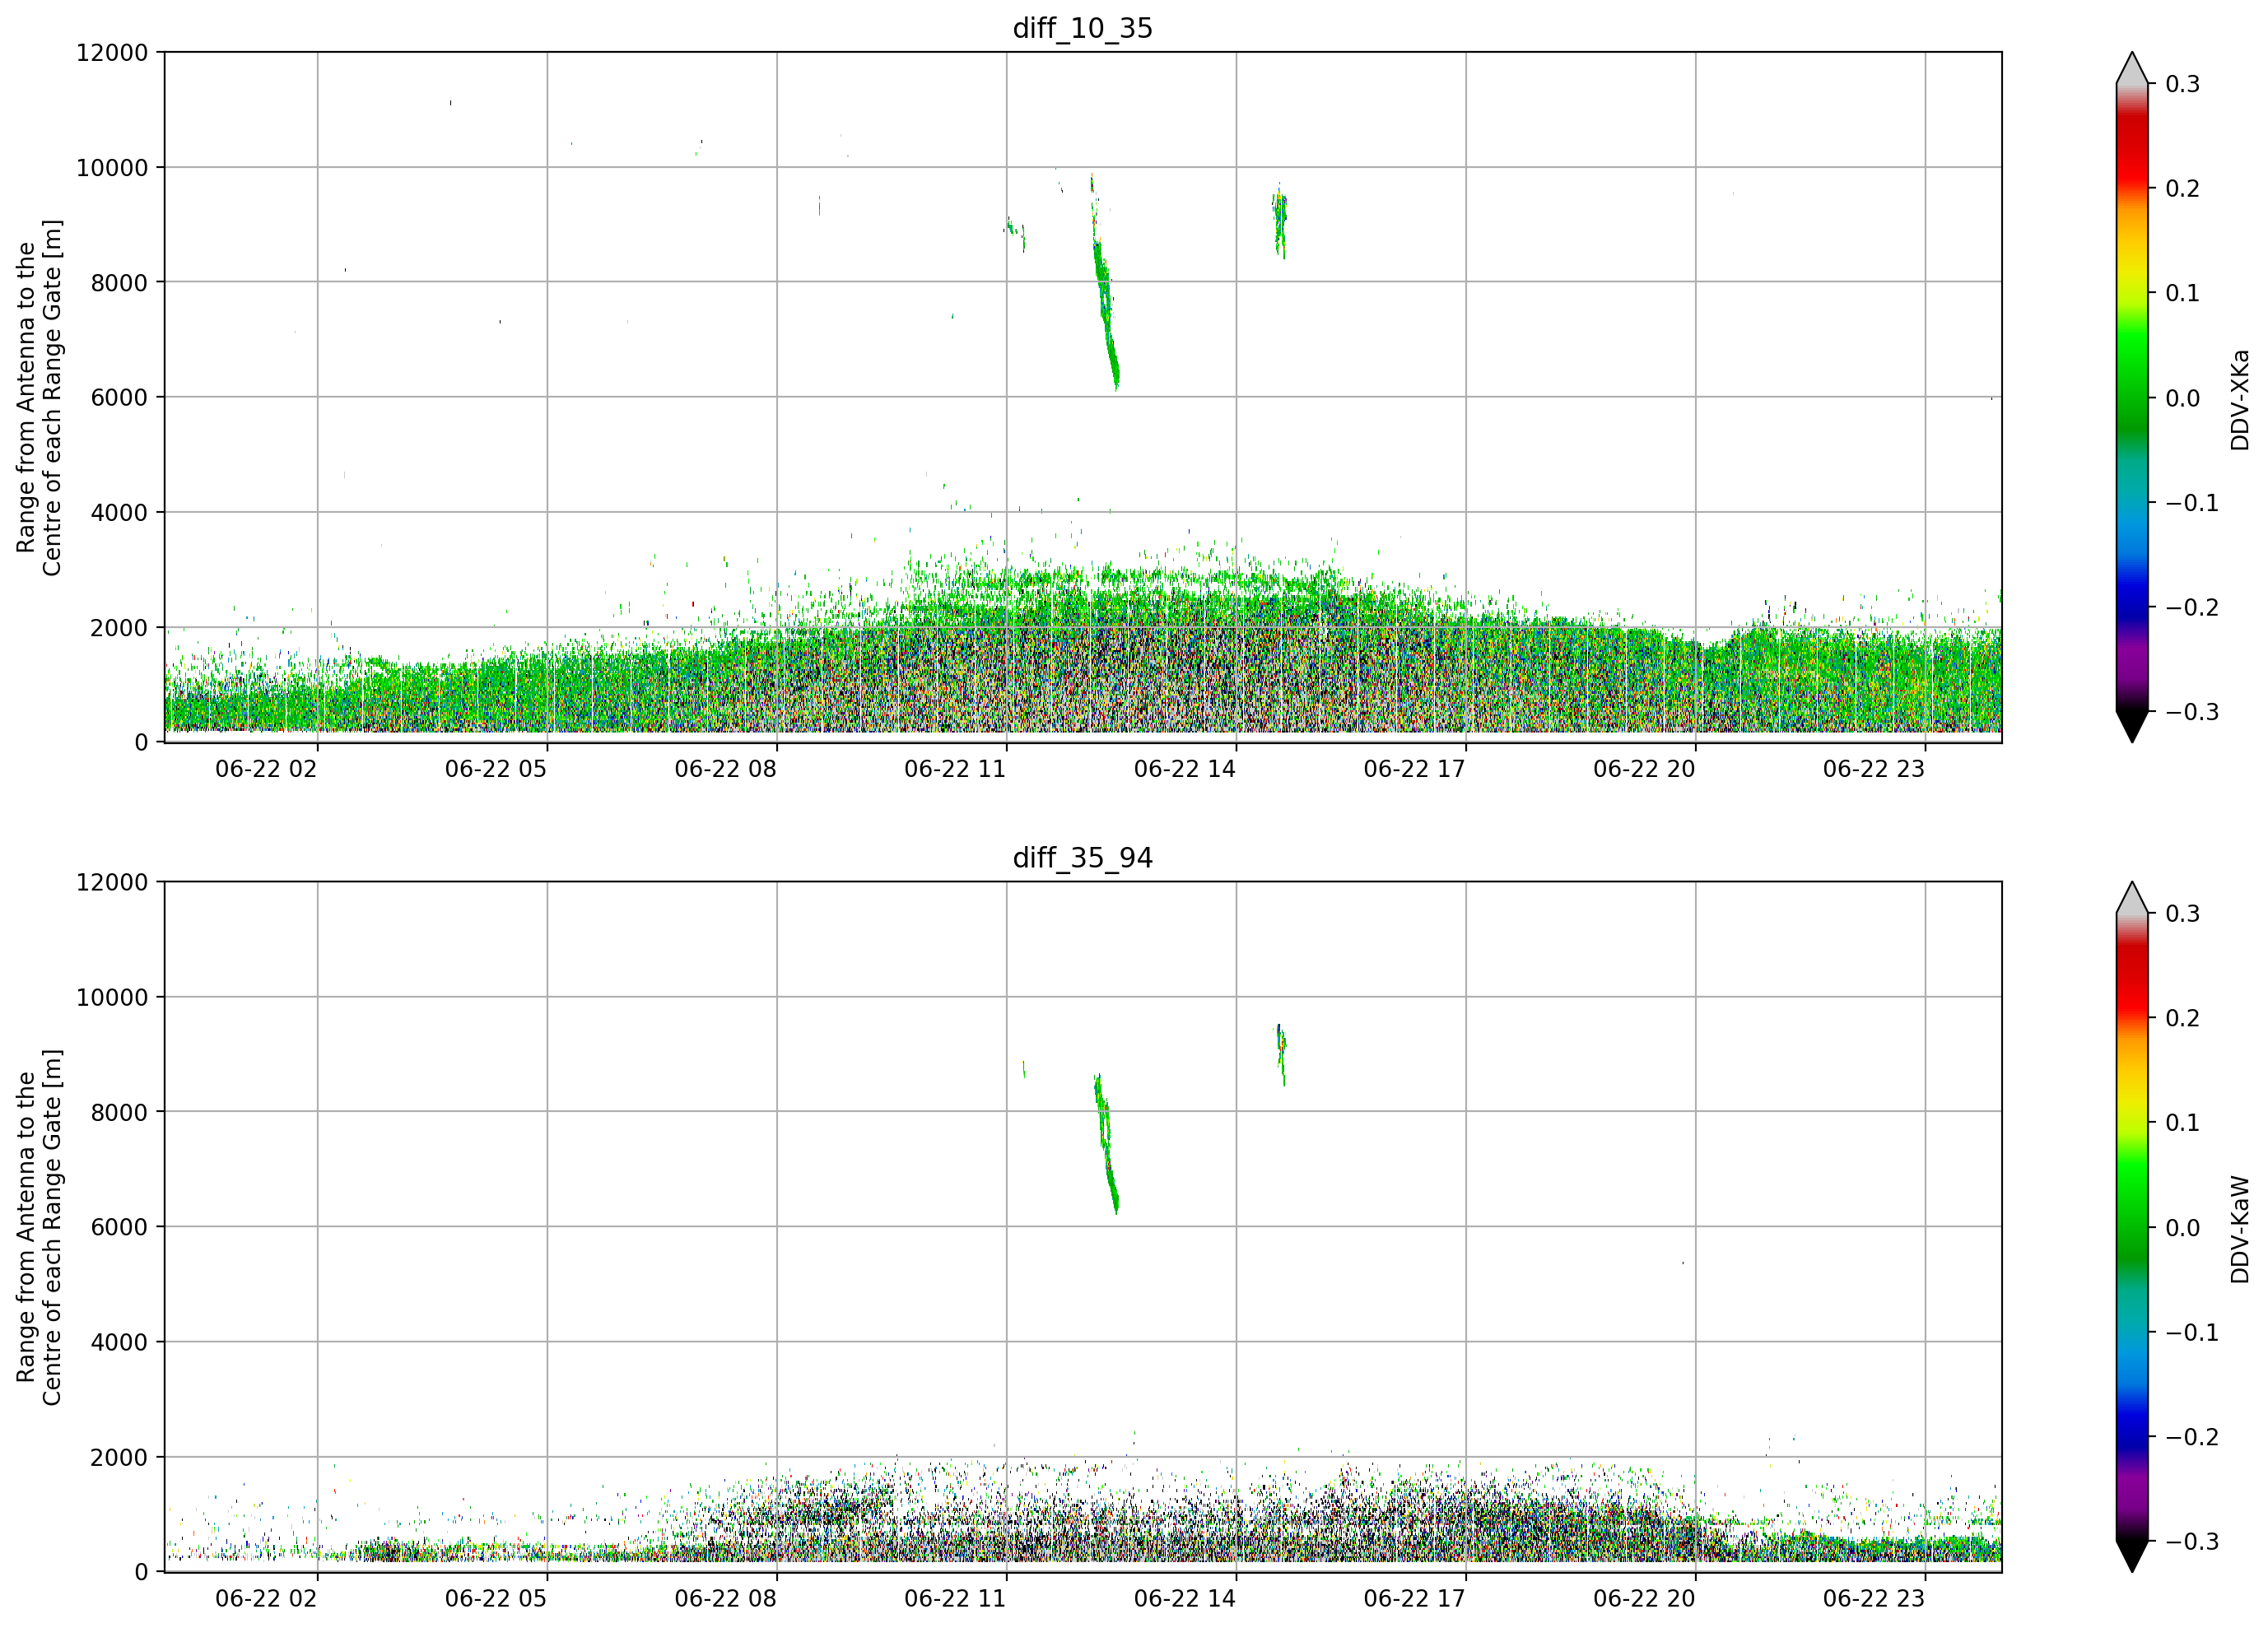The width and height of the screenshot is (2268, 1628).
Task: Click the 0.3 tick on the DDV-XKa colorbar
Action: (2183, 84)
